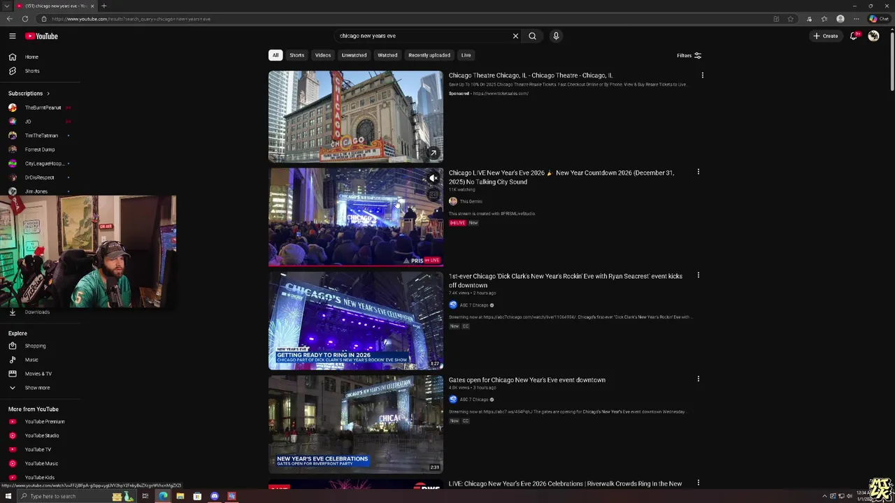Screen dimensions: 895x503
Task: Select the All filter chip
Action: pyautogui.click(x=275, y=55)
